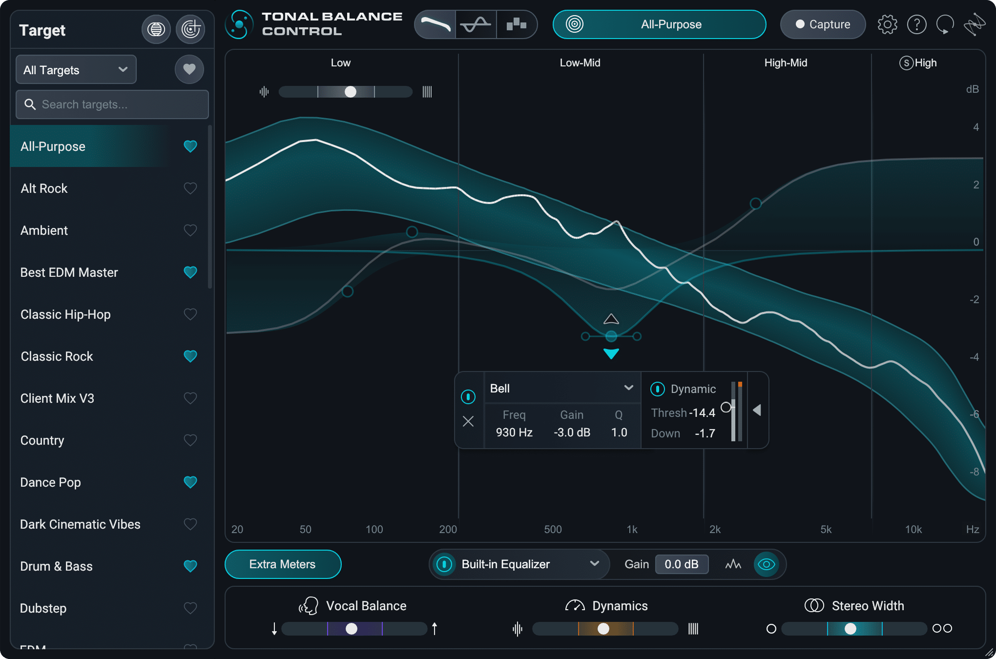Open the All Targets dropdown

[76, 69]
